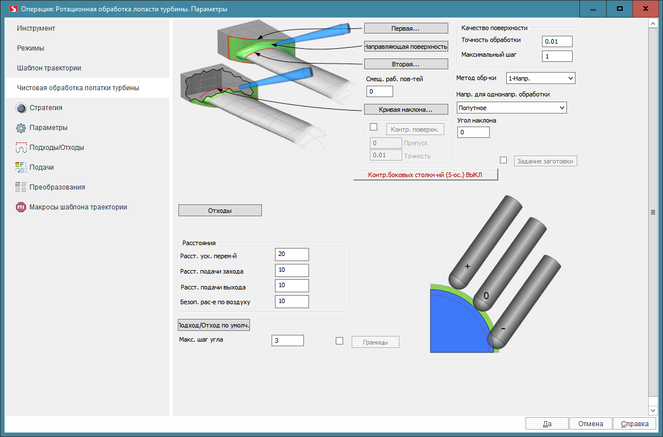Go to the Параметры section

pyautogui.click(x=48, y=128)
